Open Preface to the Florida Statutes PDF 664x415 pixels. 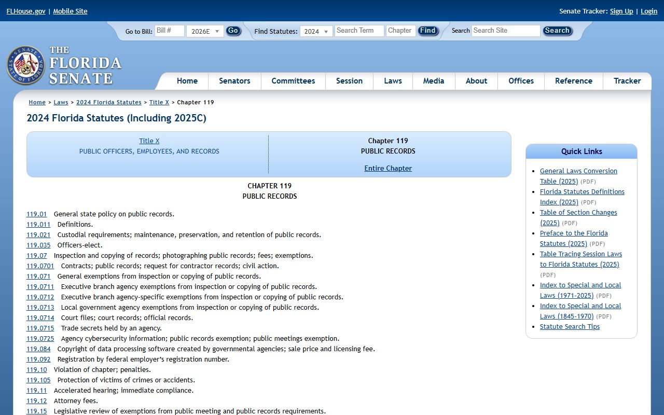coord(574,238)
